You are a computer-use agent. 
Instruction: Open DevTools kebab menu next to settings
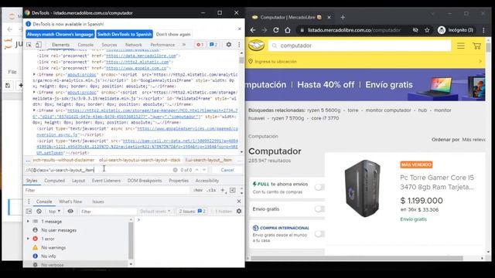pyautogui.click(x=239, y=45)
